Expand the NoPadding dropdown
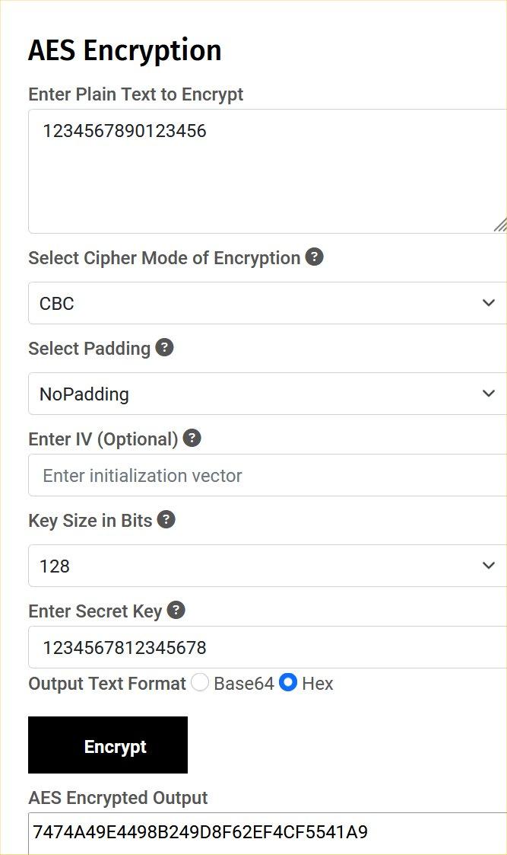 266,394
